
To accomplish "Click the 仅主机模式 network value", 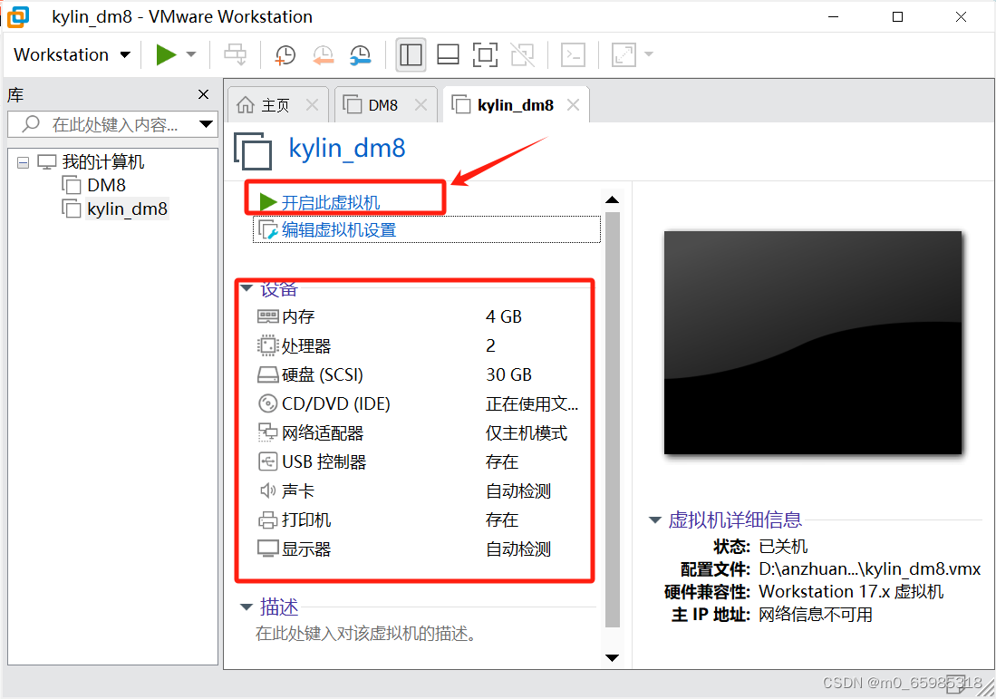I will (x=527, y=433).
